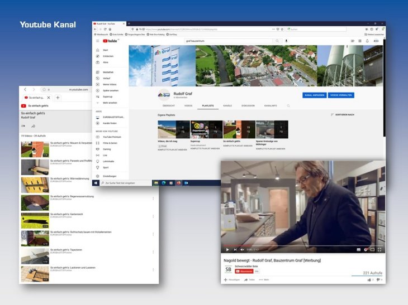Toggle subtitles in the video player
Viewport: 408px width, 305px height.
(x=359, y=249)
